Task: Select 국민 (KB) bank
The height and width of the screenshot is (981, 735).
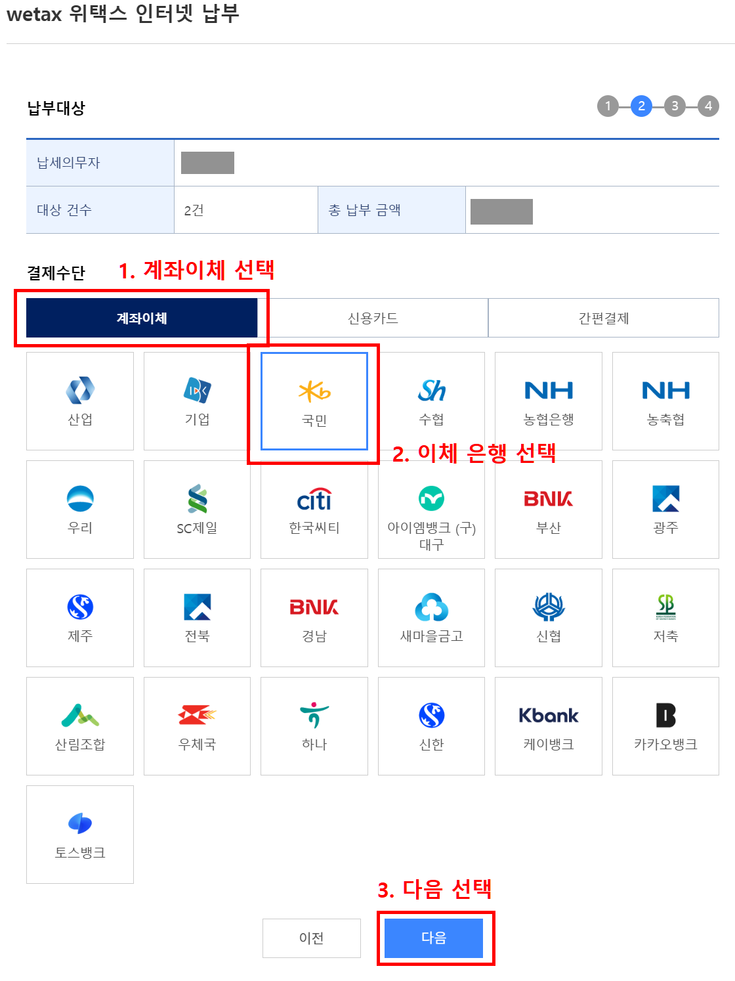Action: [314, 401]
